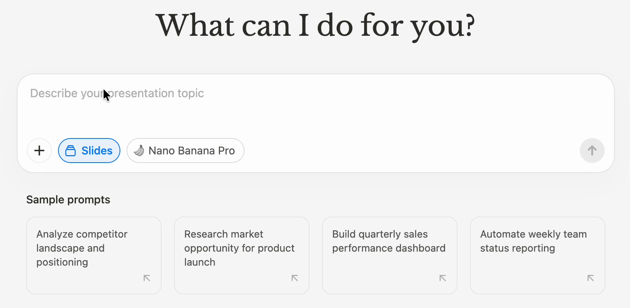The width and height of the screenshot is (630, 308).
Task: Toggle off the Slides mode chip
Action: 89,150
